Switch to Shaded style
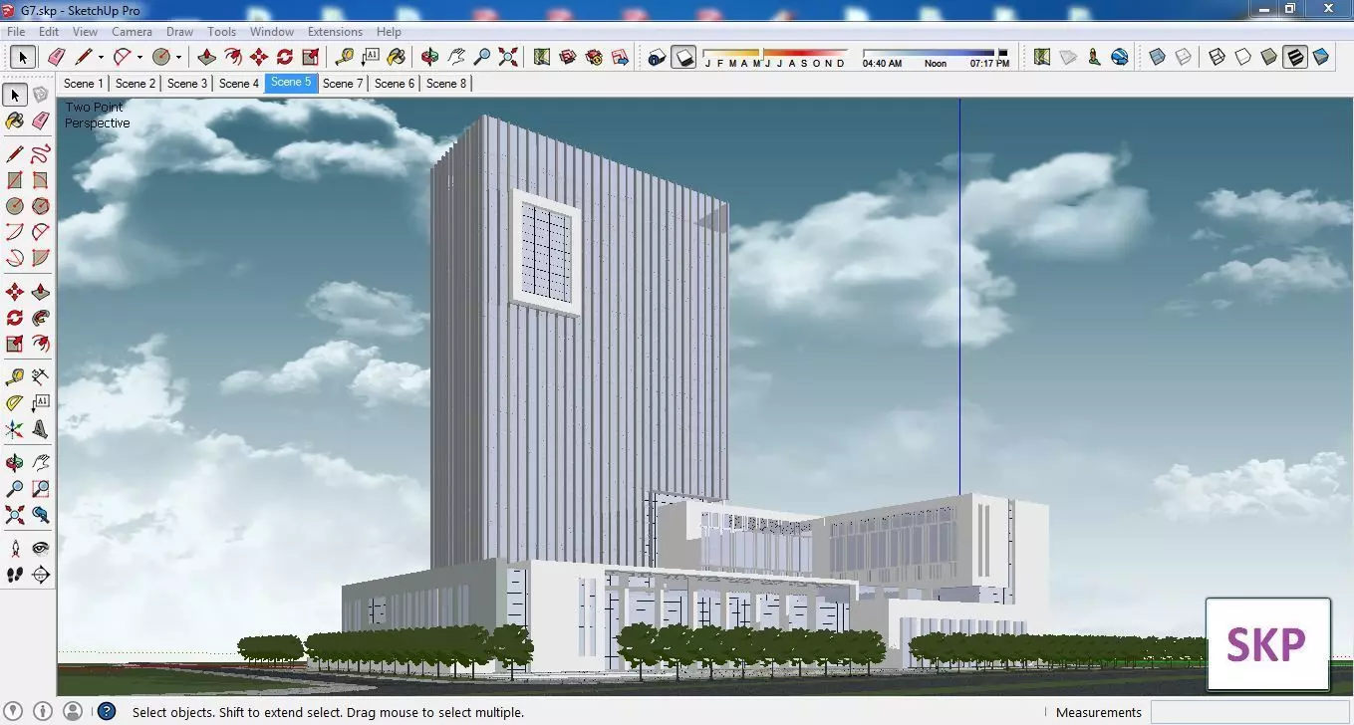This screenshot has height=725, width=1354. [1269, 57]
